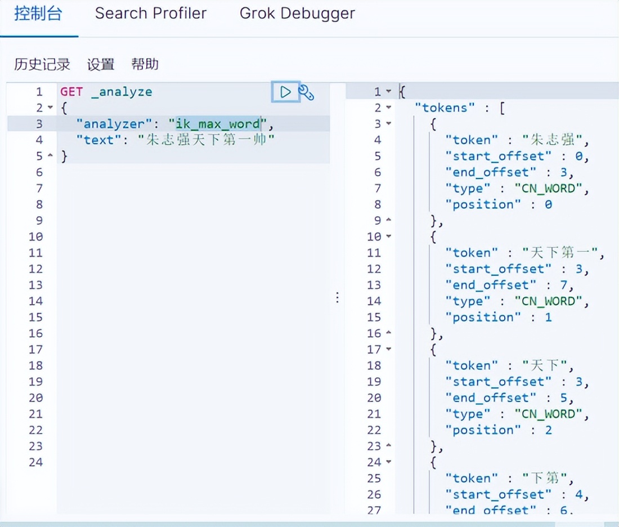This screenshot has width=619, height=527.
Task: Click the "text" key in request editor
Action: pos(99,140)
